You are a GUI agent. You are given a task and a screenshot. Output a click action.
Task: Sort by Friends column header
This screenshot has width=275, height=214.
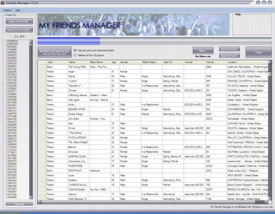click(216, 62)
